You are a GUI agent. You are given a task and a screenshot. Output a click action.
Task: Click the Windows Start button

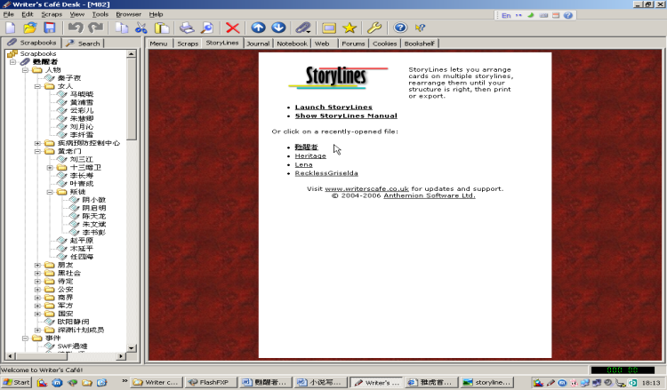pos(16,382)
